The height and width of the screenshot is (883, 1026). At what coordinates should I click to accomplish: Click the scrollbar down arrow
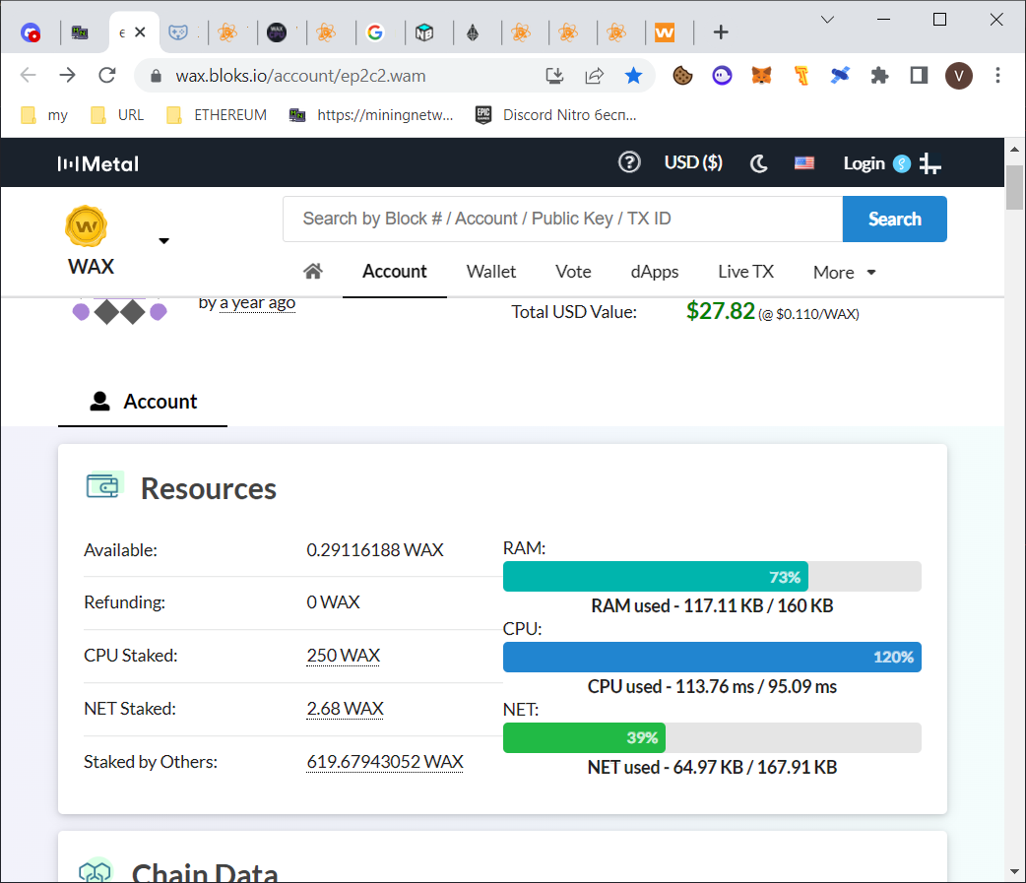(x=1014, y=871)
